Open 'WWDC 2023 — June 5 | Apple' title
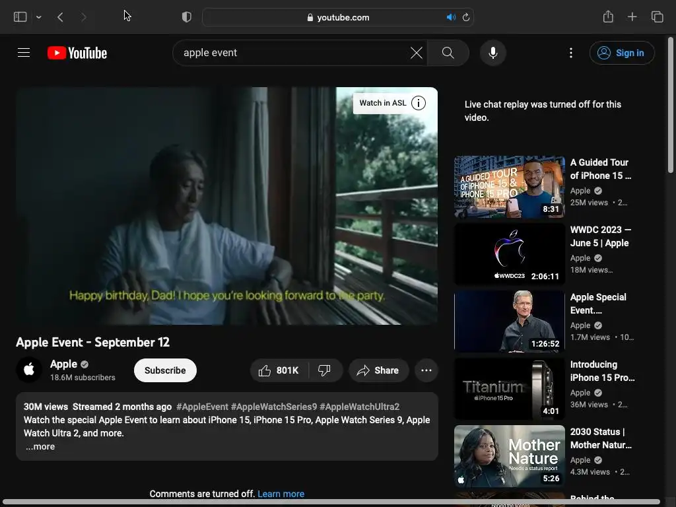Viewport: 676px width, 507px height. [x=600, y=236]
